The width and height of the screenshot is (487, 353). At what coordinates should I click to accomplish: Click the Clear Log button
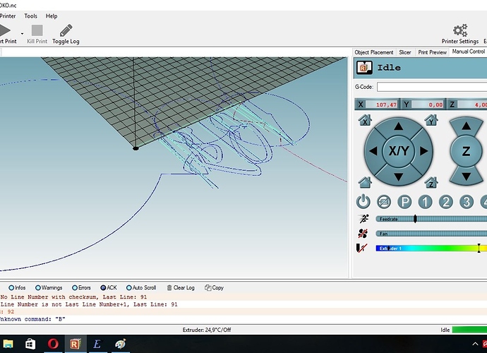181,288
